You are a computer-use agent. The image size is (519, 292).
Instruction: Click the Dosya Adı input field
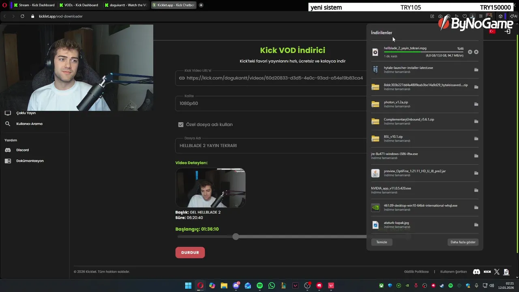pos(271,146)
